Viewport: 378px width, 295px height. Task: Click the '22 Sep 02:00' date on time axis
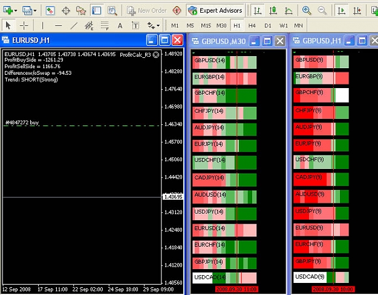click(88, 289)
